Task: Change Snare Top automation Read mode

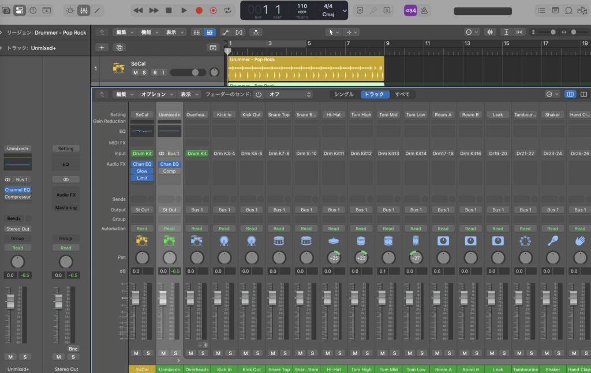Action: pyautogui.click(x=279, y=229)
